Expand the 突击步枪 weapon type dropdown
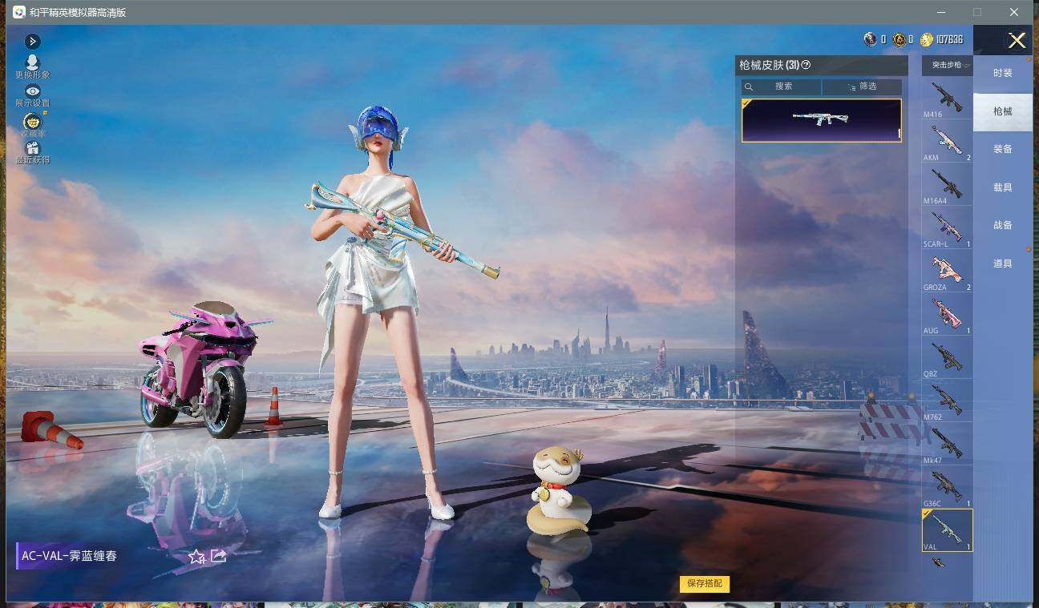1039x608 pixels. point(947,65)
